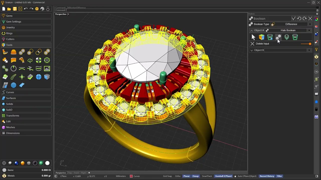Image resolution: width=321 pixels, height=180 pixels.
Task: Select the green wavy lines tool
Action: (39, 68)
